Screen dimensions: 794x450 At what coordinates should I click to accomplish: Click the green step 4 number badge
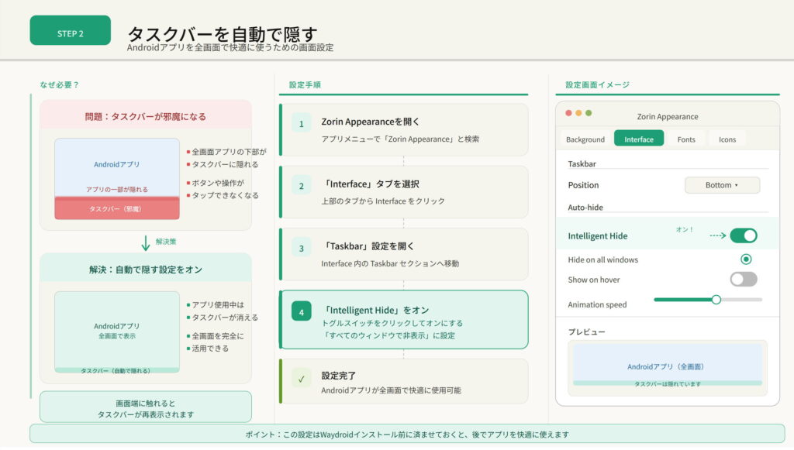[301, 311]
